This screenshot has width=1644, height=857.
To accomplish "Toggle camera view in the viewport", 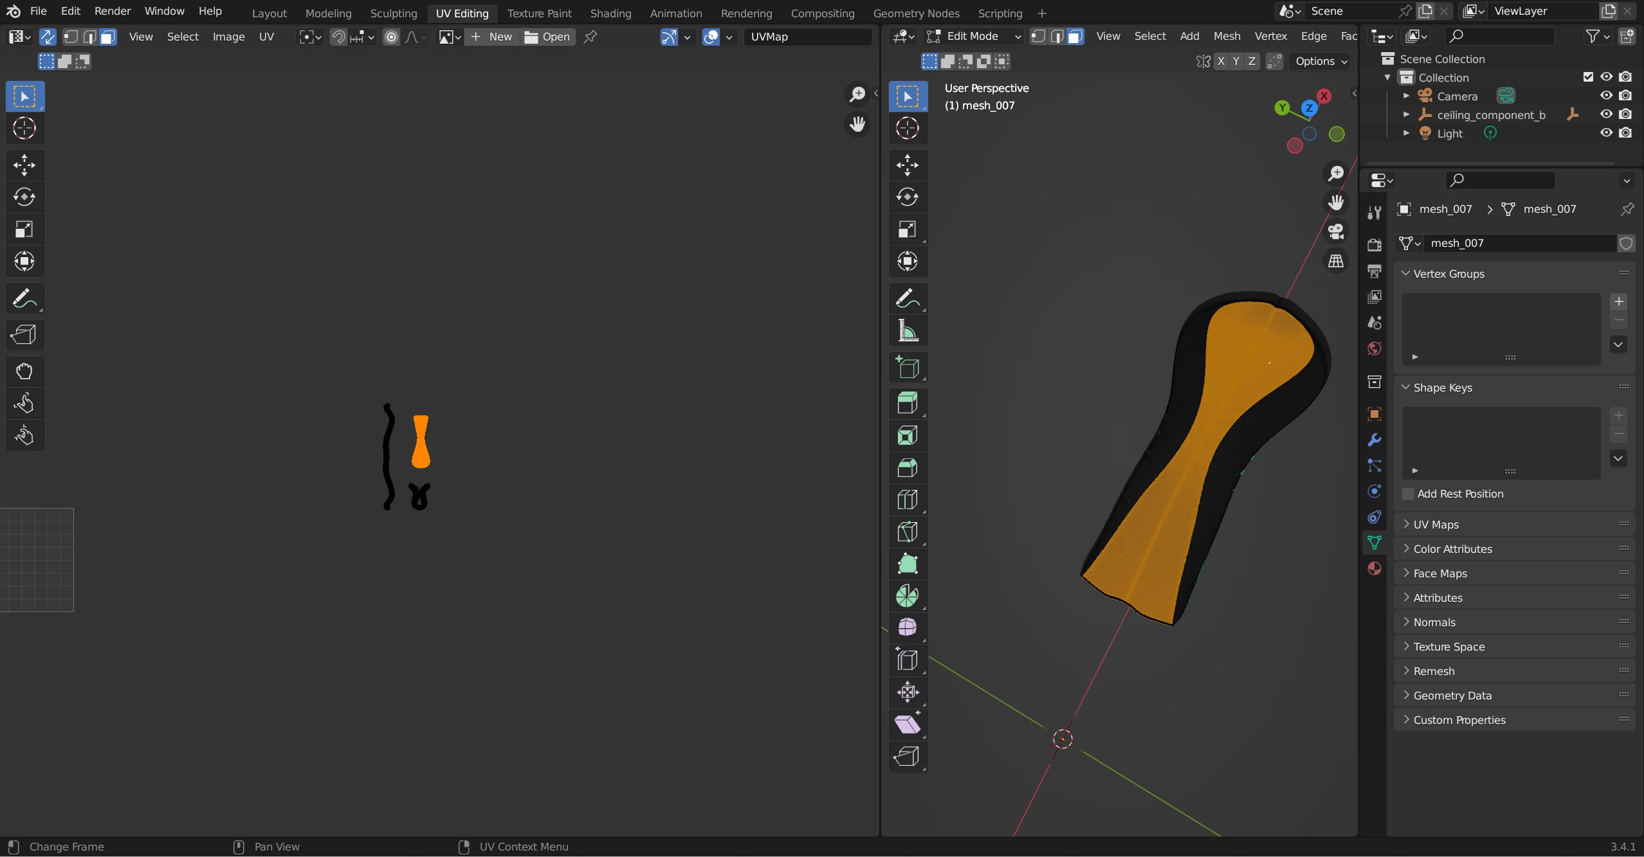I will (x=1336, y=231).
